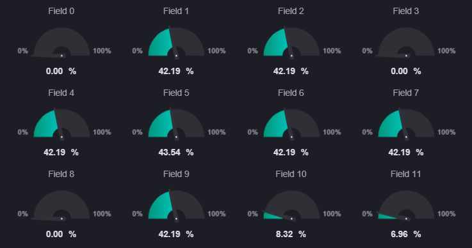This screenshot has width=472, height=248.
Task: Open the Field 3 gauge panel
Action: click(x=406, y=42)
